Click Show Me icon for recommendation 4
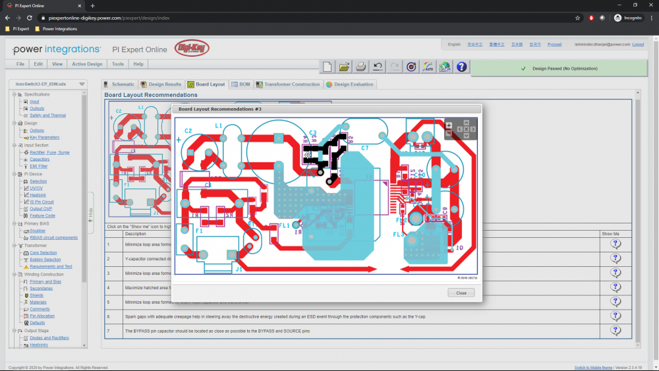This screenshot has width=659, height=371. coord(616,287)
